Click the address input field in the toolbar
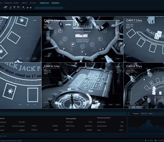The image size is (164, 142). pos(49,8)
